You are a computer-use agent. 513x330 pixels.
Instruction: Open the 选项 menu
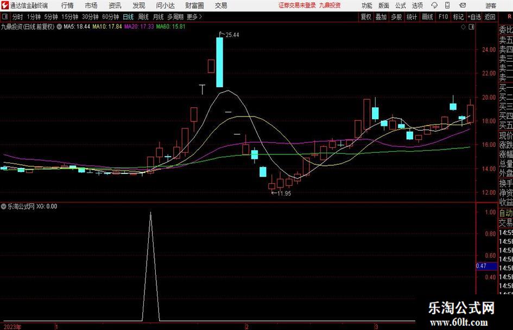pos(417,5)
